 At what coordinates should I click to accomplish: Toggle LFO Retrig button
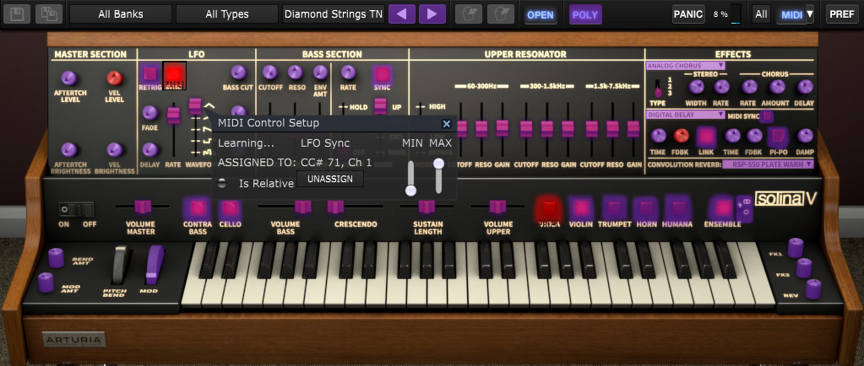(148, 73)
